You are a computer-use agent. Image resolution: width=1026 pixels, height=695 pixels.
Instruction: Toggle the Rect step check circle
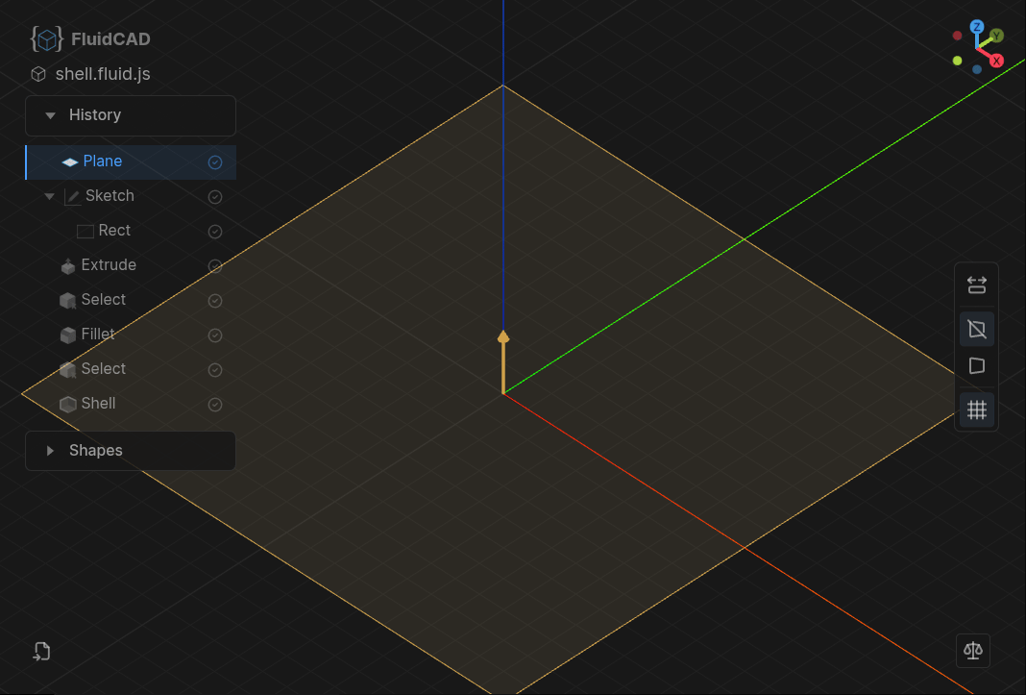click(x=214, y=232)
